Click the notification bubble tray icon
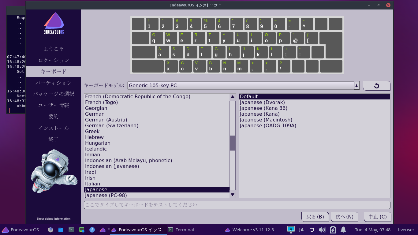This screenshot has height=235, width=418. pos(312,230)
